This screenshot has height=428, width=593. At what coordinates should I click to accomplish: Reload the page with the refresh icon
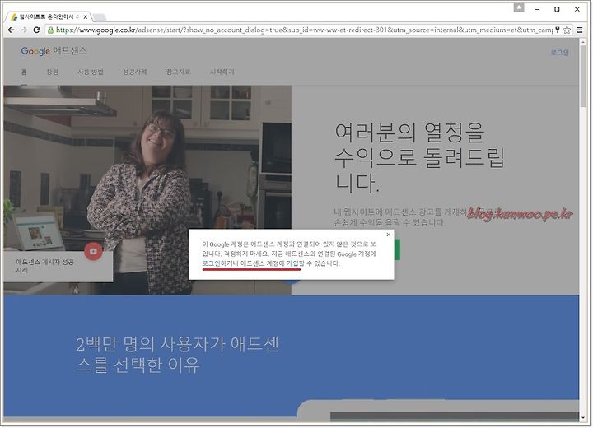pos(37,30)
